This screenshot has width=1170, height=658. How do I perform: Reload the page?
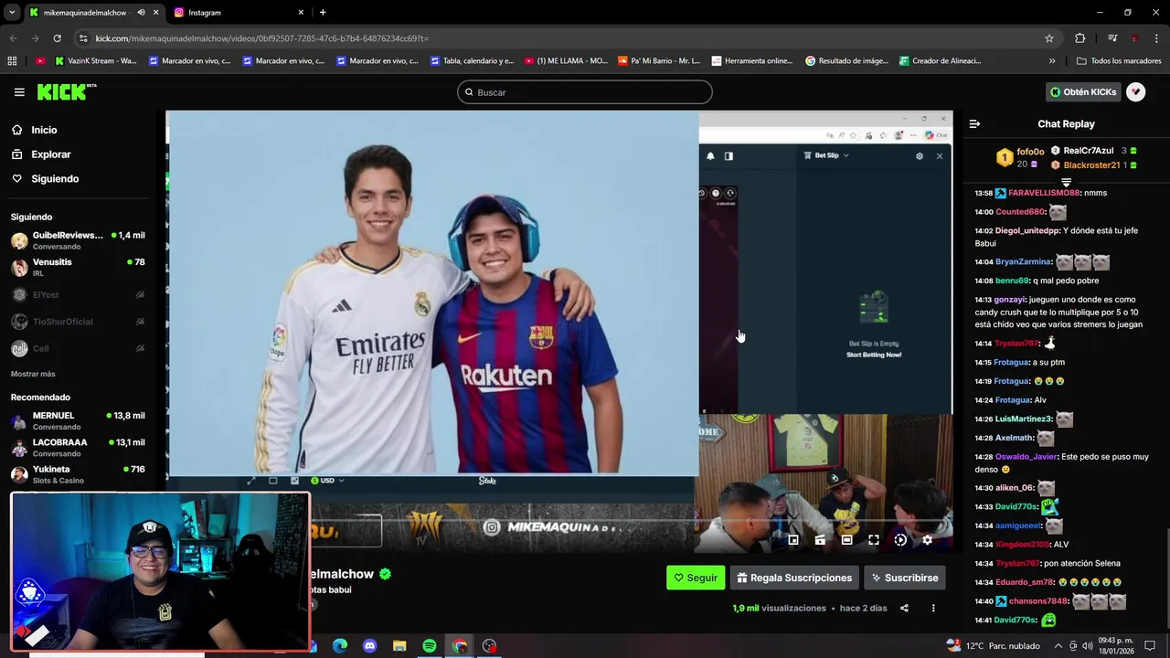[57, 38]
